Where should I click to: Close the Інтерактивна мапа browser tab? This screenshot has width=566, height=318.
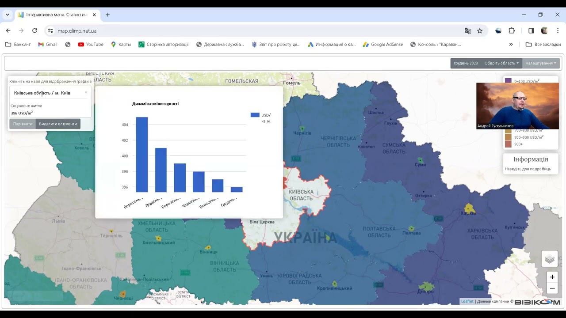coord(94,15)
